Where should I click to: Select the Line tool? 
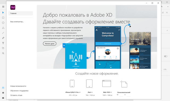3,33
